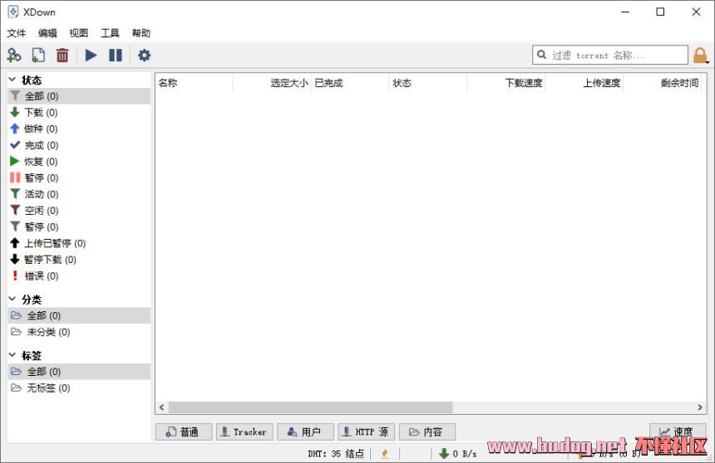Switch to the HTTP 源 tab
This screenshot has height=463, width=715.
click(367, 431)
